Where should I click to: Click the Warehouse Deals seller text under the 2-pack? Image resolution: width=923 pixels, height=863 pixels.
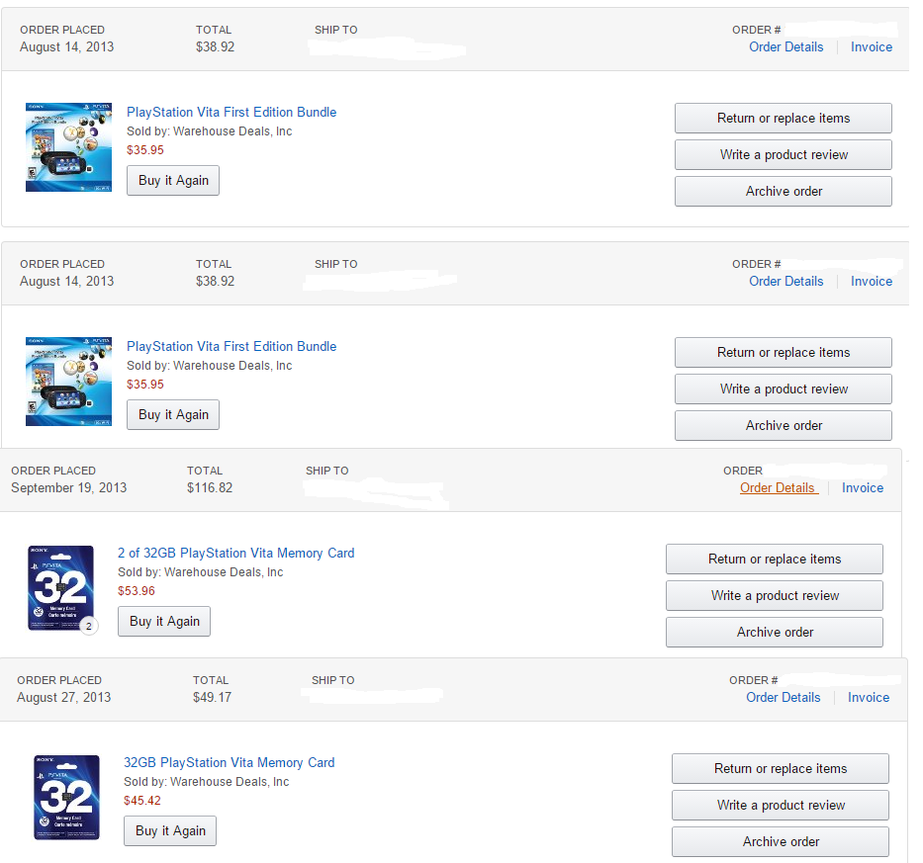point(200,572)
